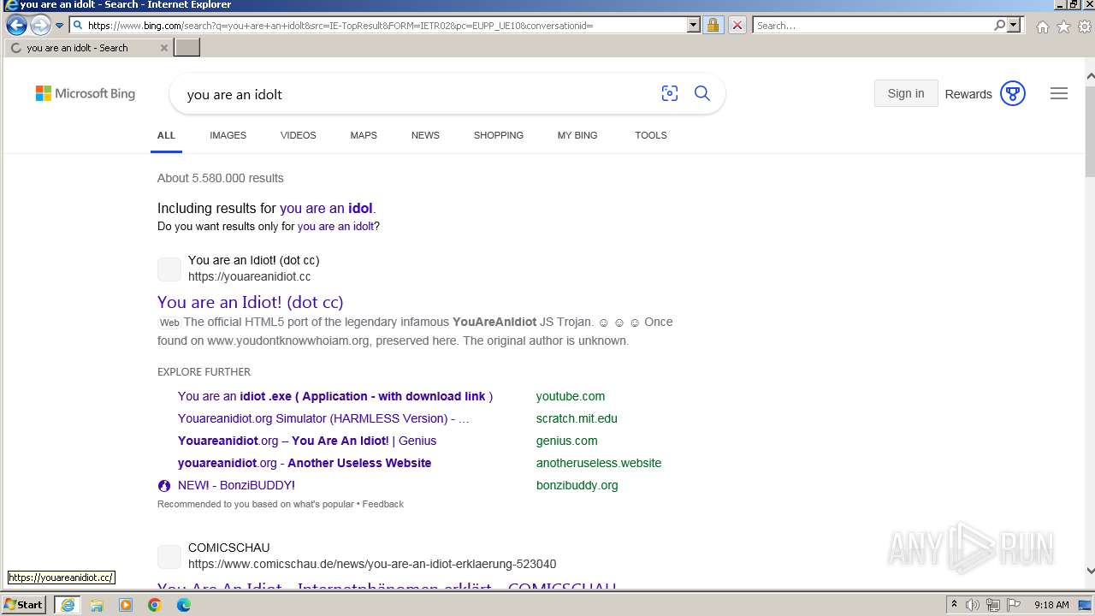Open 'You are an Idiot! (dot cc)' result title
This screenshot has height=616, width=1095.
tap(250, 302)
